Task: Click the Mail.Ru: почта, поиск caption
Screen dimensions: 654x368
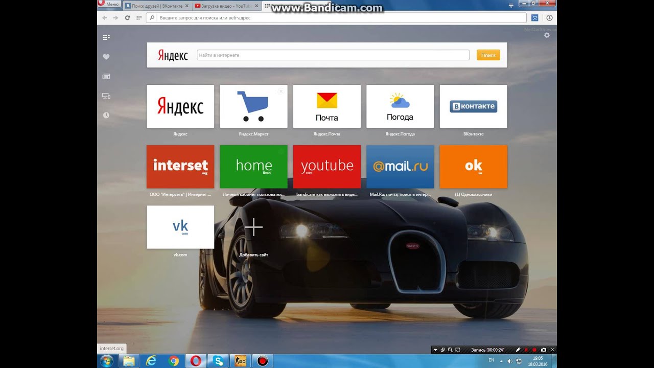Action: point(400,194)
